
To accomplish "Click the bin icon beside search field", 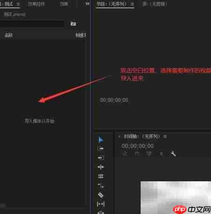I will (73, 23).
